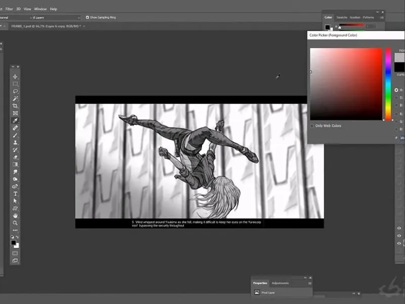
Task: Select the Magic Wand tool
Action: [15, 99]
